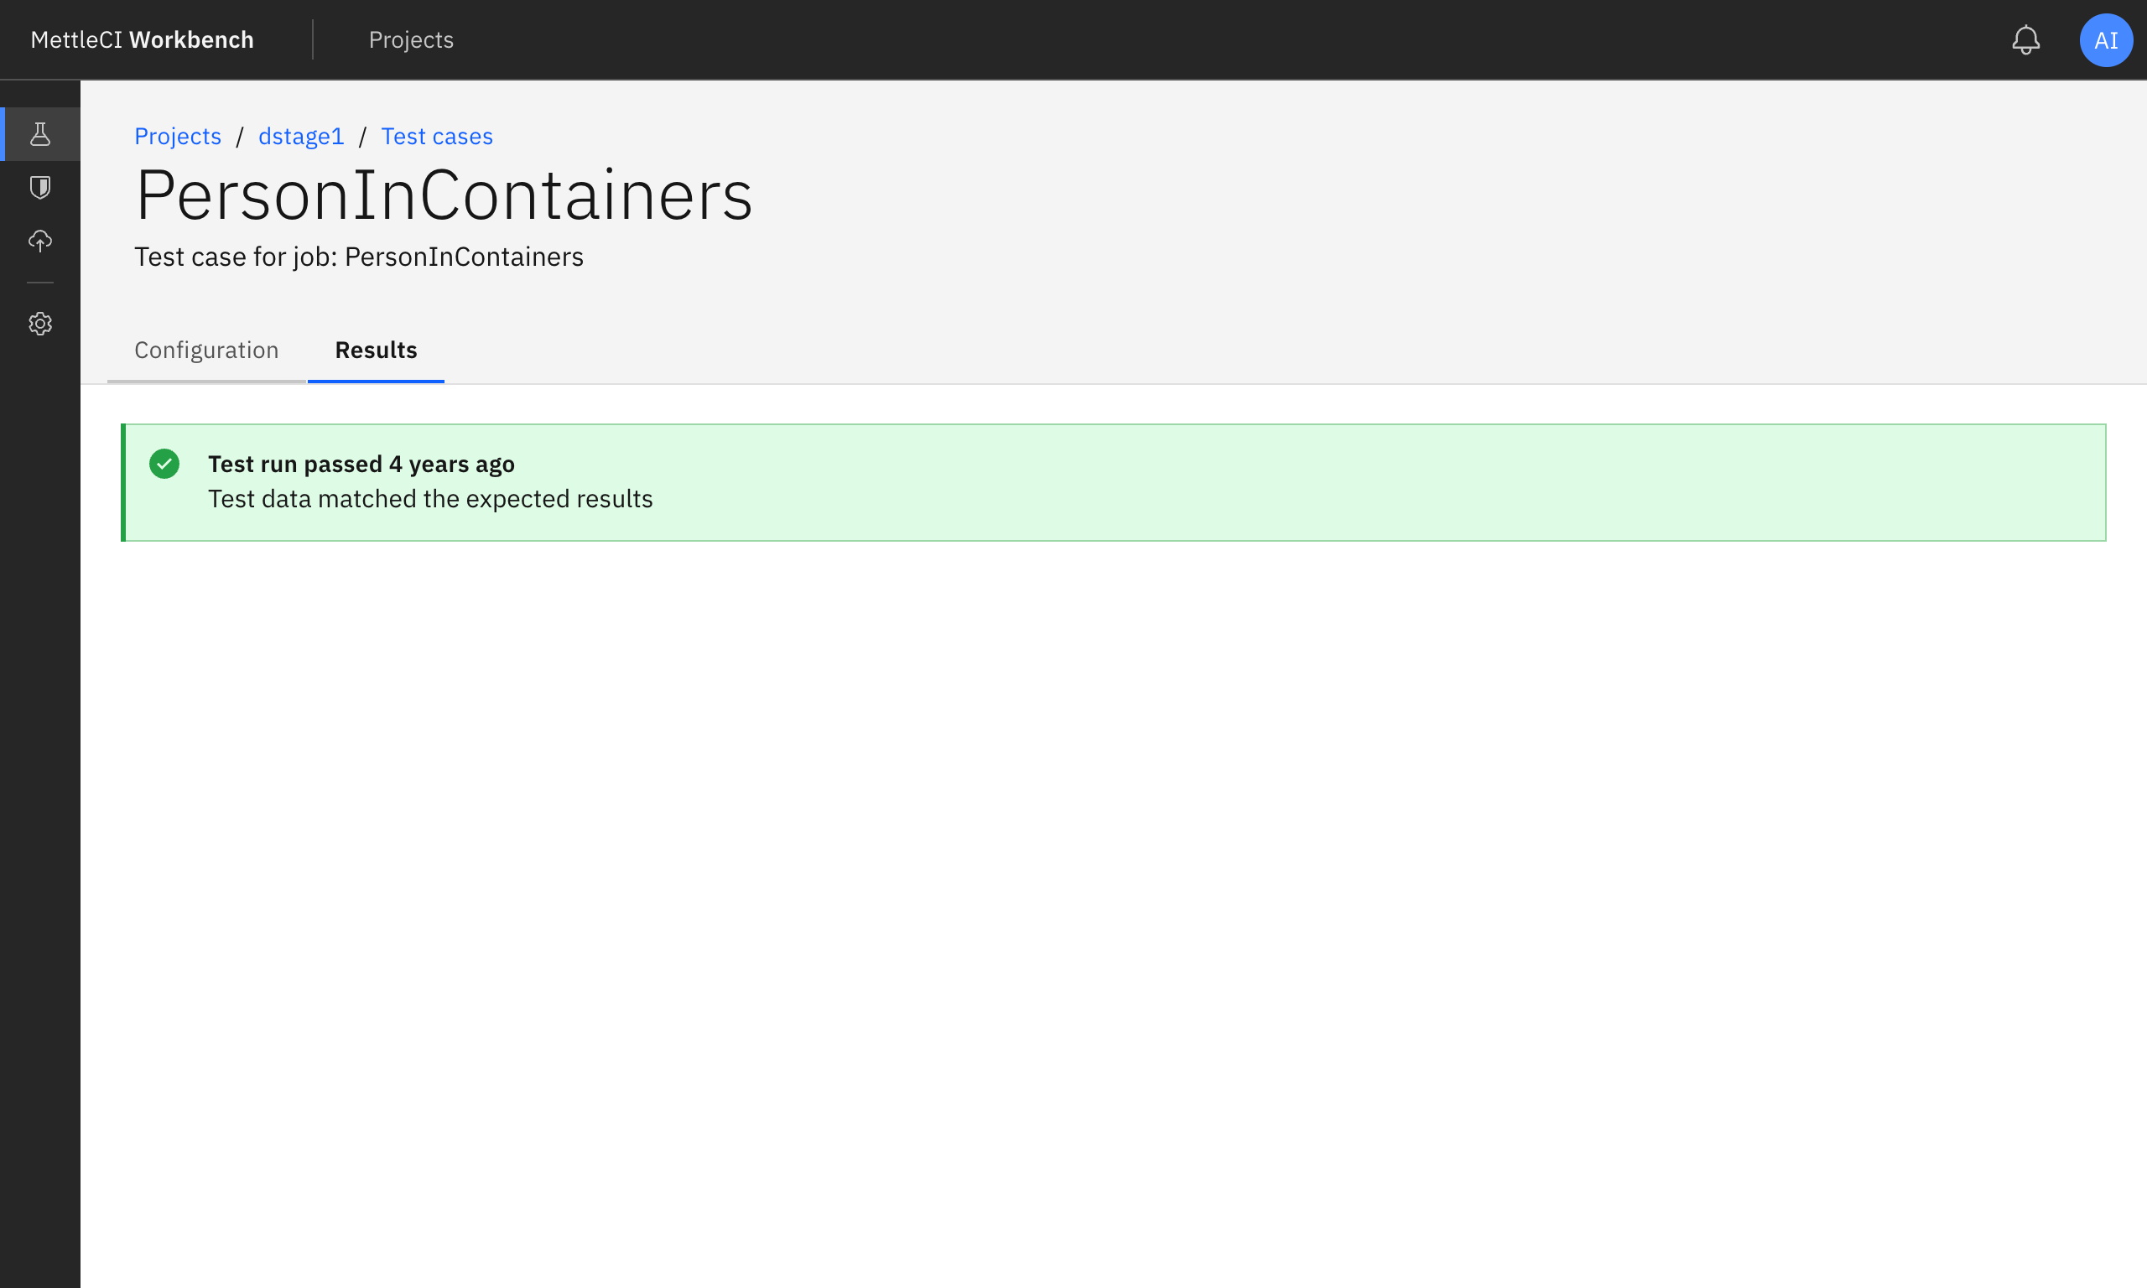This screenshot has height=1288, width=2147.
Task: Navigate to dstage1 via breadcrumb
Action: click(300, 137)
